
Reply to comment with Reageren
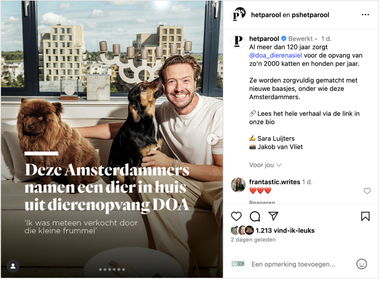click(x=262, y=202)
